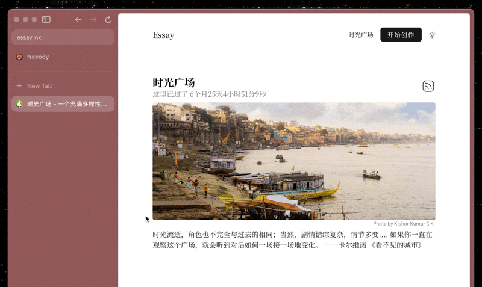
Task: Click the Nobody profile avatar
Action: (19, 57)
